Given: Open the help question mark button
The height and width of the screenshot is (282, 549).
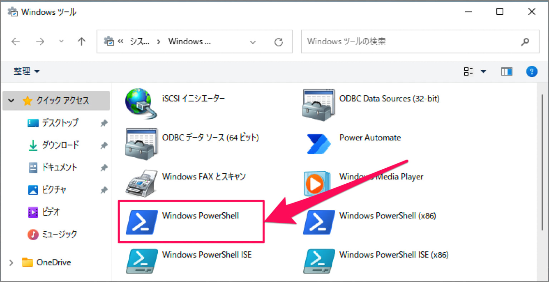Looking at the screenshot, I should pyautogui.click(x=531, y=71).
